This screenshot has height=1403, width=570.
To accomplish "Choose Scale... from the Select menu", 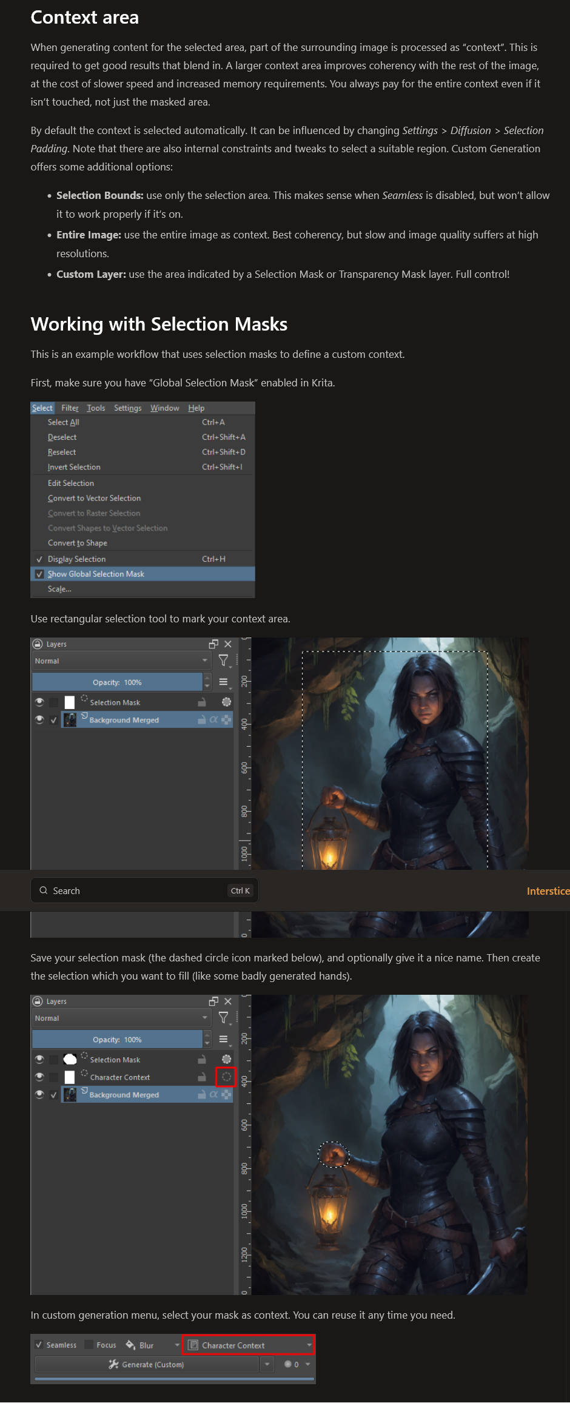I will [142, 589].
